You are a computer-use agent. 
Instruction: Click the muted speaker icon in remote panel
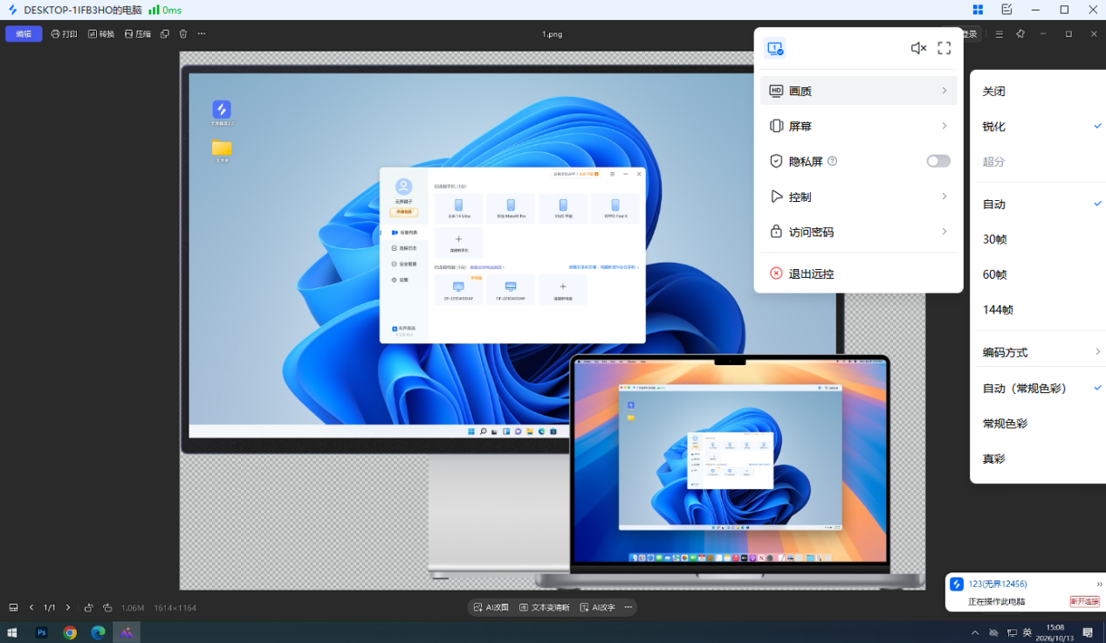pos(918,48)
